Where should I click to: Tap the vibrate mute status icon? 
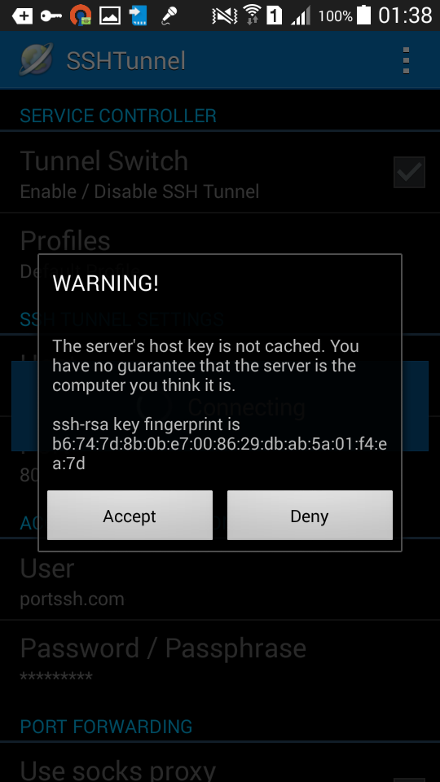[x=225, y=16]
